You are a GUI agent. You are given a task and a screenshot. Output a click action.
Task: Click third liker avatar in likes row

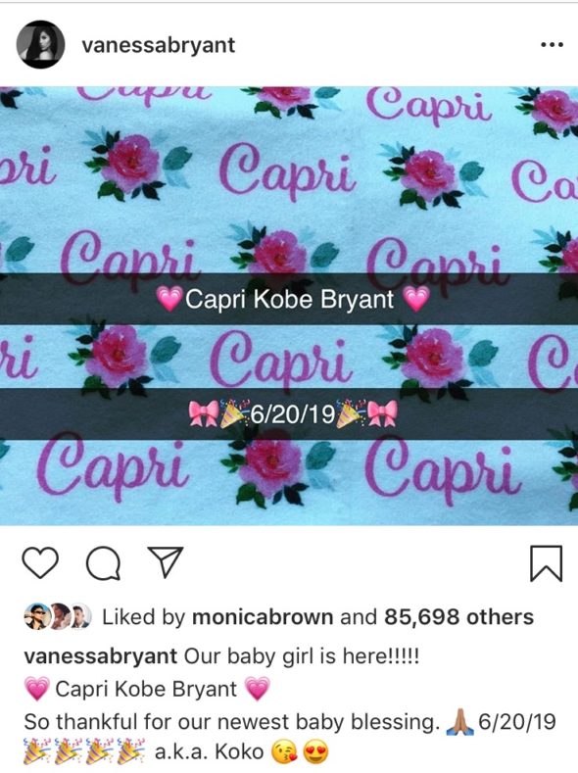tap(81, 616)
